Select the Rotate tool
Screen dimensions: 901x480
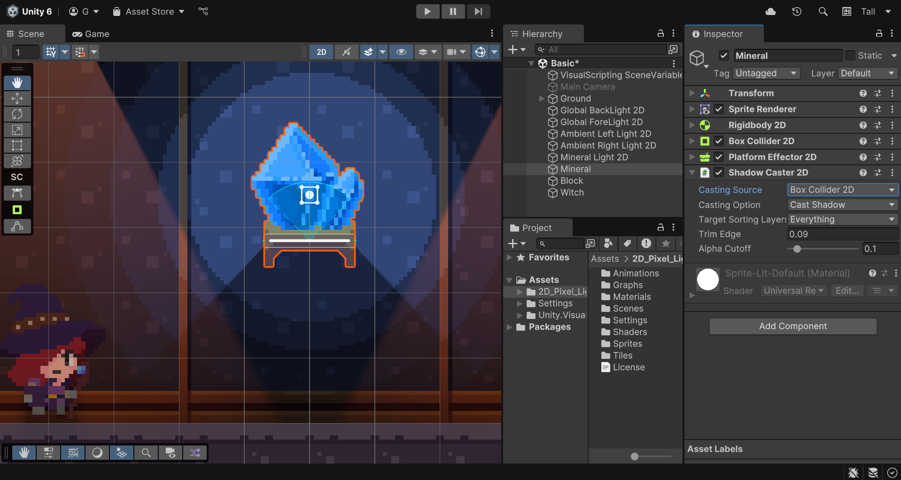point(17,114)
